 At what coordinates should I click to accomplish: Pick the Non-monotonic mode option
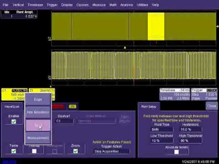tap(38, 113)
